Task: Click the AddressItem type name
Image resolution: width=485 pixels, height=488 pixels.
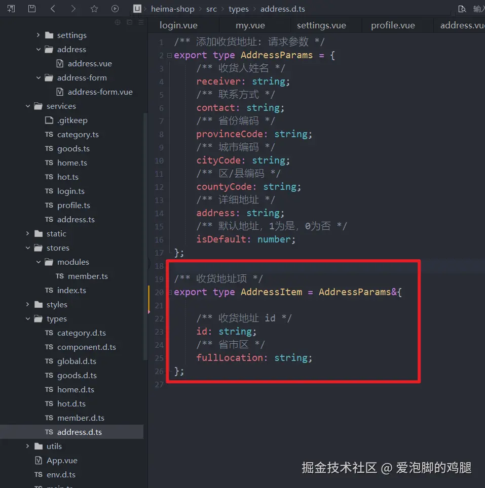Action: pos(271,292)
